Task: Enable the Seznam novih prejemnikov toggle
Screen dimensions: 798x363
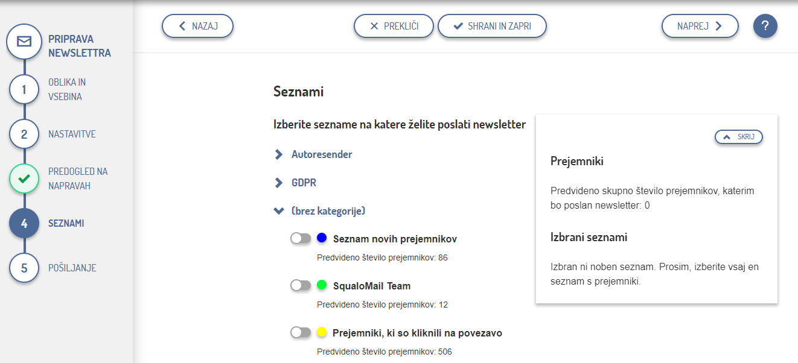Action: tap(300, 238)
